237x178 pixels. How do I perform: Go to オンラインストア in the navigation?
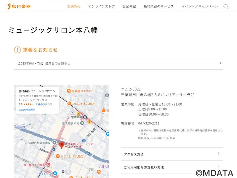[102, 6]
